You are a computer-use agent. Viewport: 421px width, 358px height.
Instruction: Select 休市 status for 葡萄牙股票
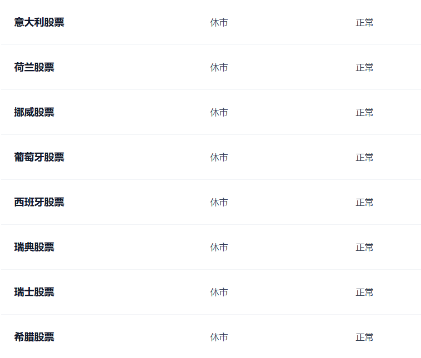(219, 158)
